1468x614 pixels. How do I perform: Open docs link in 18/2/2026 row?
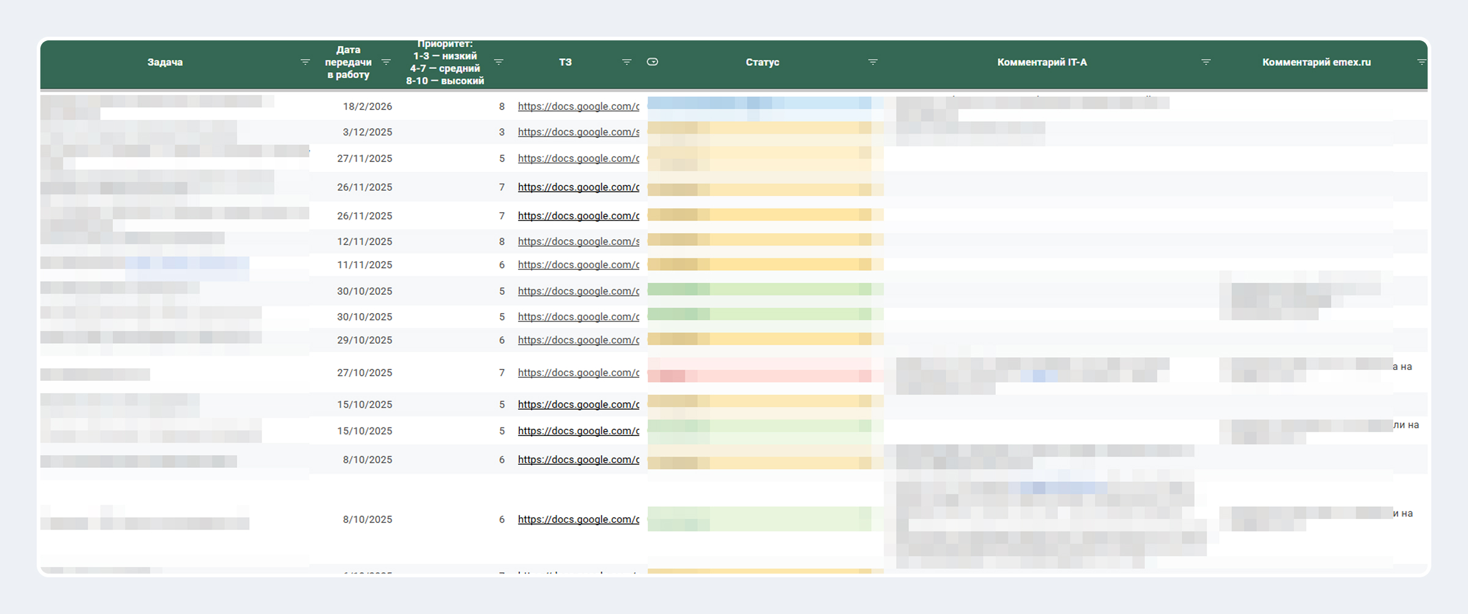point(579,106)
